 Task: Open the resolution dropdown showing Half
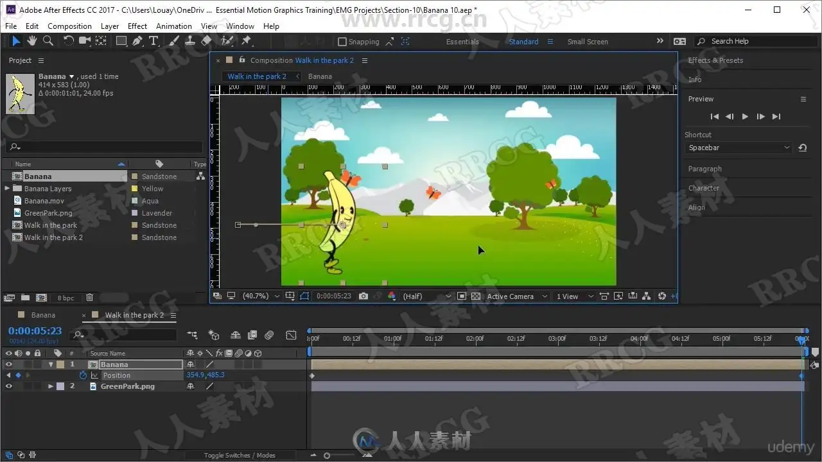pos(426,296)
